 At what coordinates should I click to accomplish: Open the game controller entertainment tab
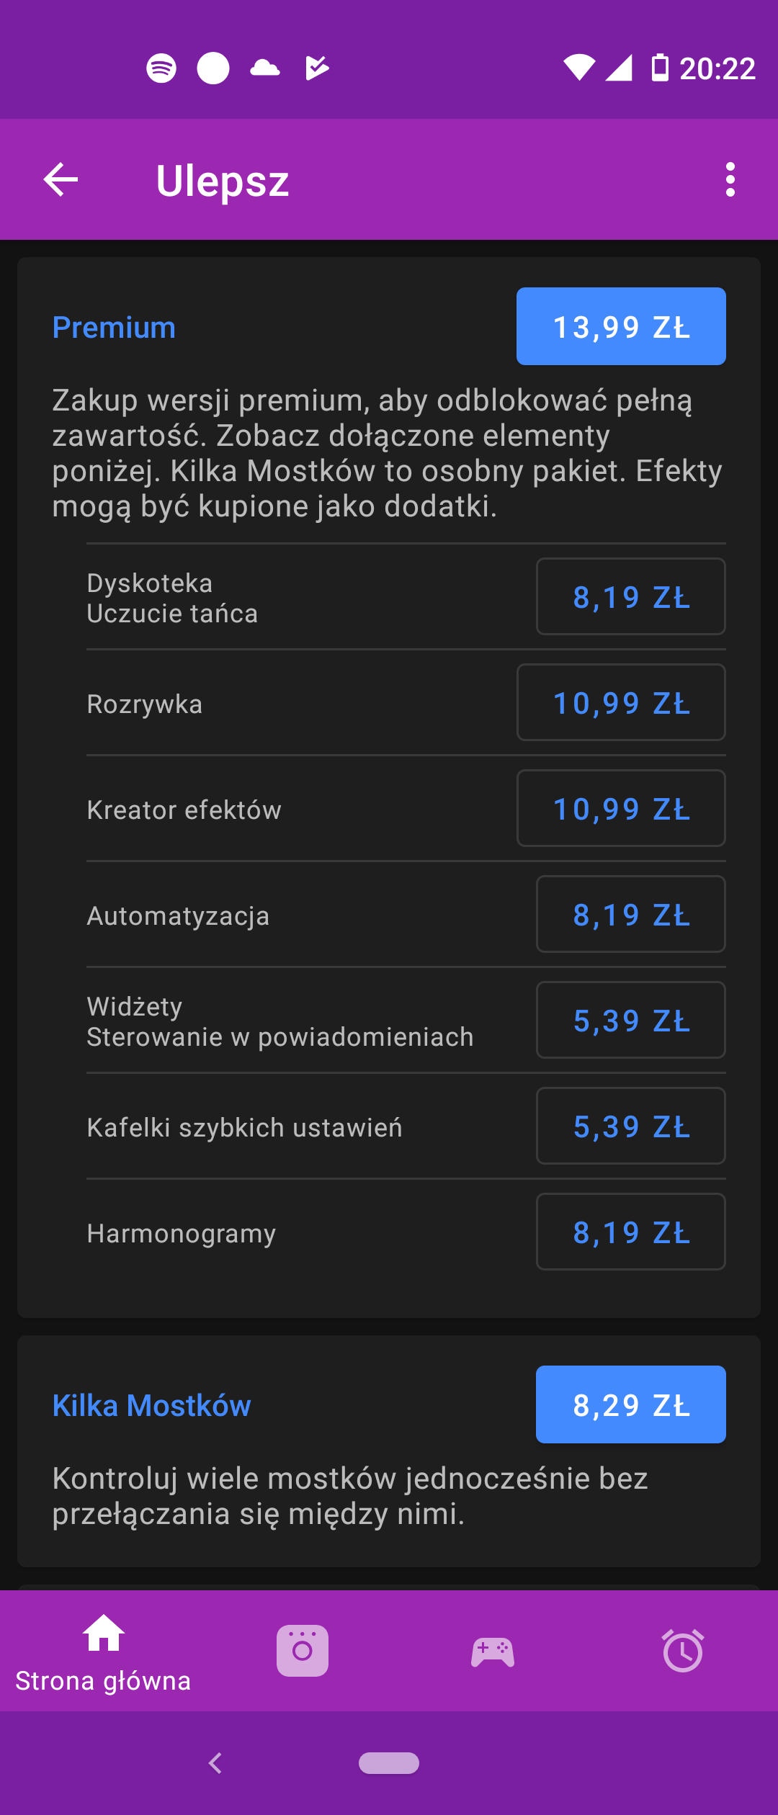[x=493, y=1651]
